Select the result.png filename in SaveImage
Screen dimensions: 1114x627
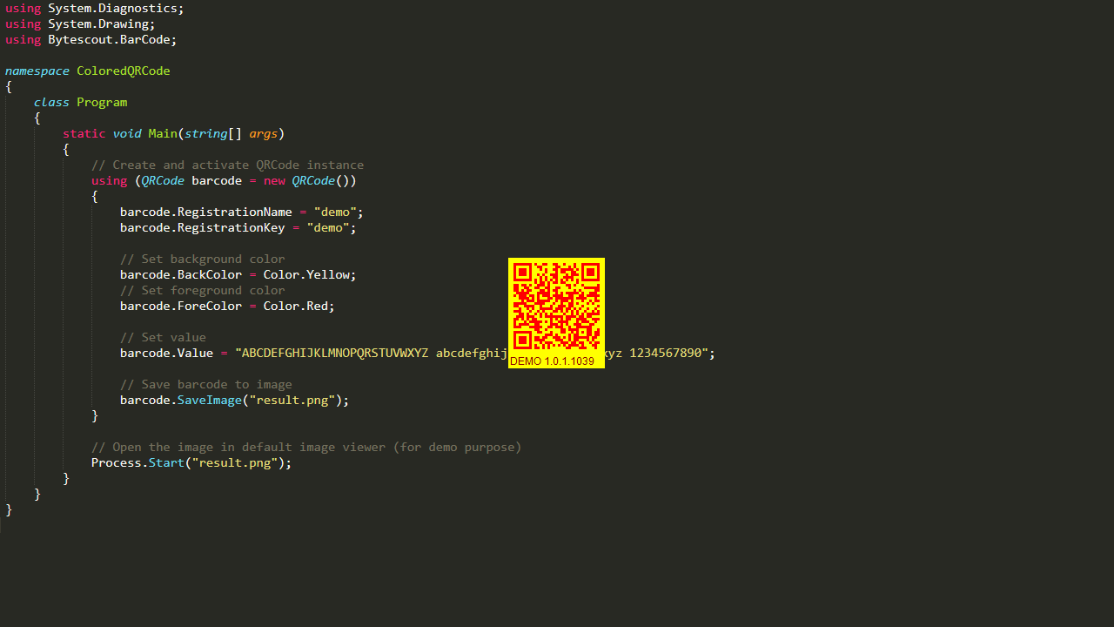tap(291, 400)
